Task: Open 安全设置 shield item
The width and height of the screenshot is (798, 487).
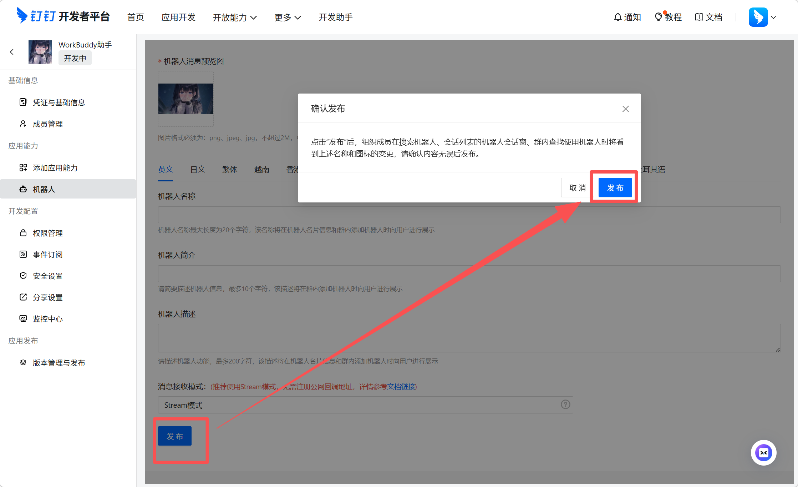Action: click(x=47, y=276)
